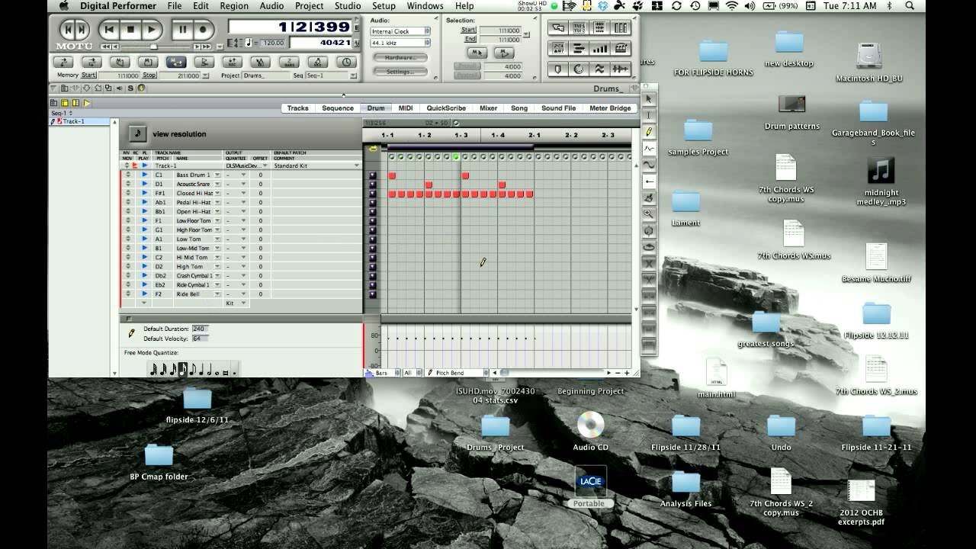The width and height of the screenshot is (976, 549).
Task: Click the Solo S button in window toolbar
Action: 130,88
